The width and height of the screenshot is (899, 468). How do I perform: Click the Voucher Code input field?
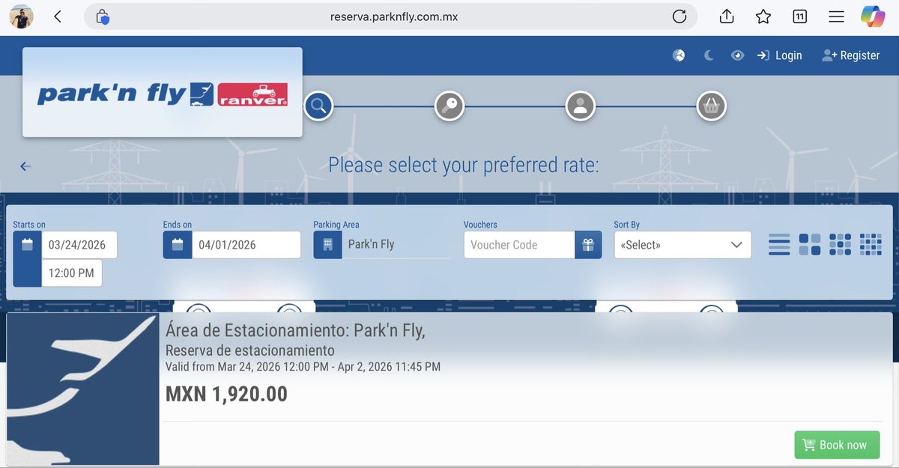(x=519, y=245)
